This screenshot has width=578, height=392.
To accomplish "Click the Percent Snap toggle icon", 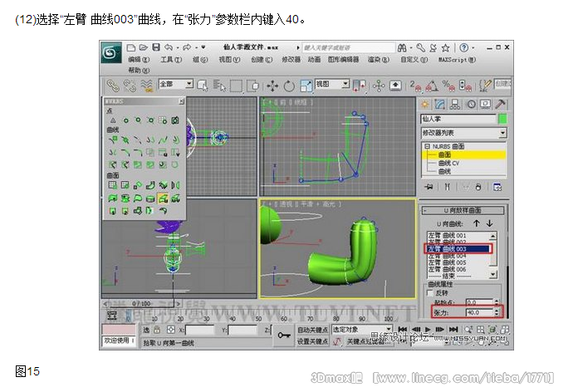I will point(448,86).
